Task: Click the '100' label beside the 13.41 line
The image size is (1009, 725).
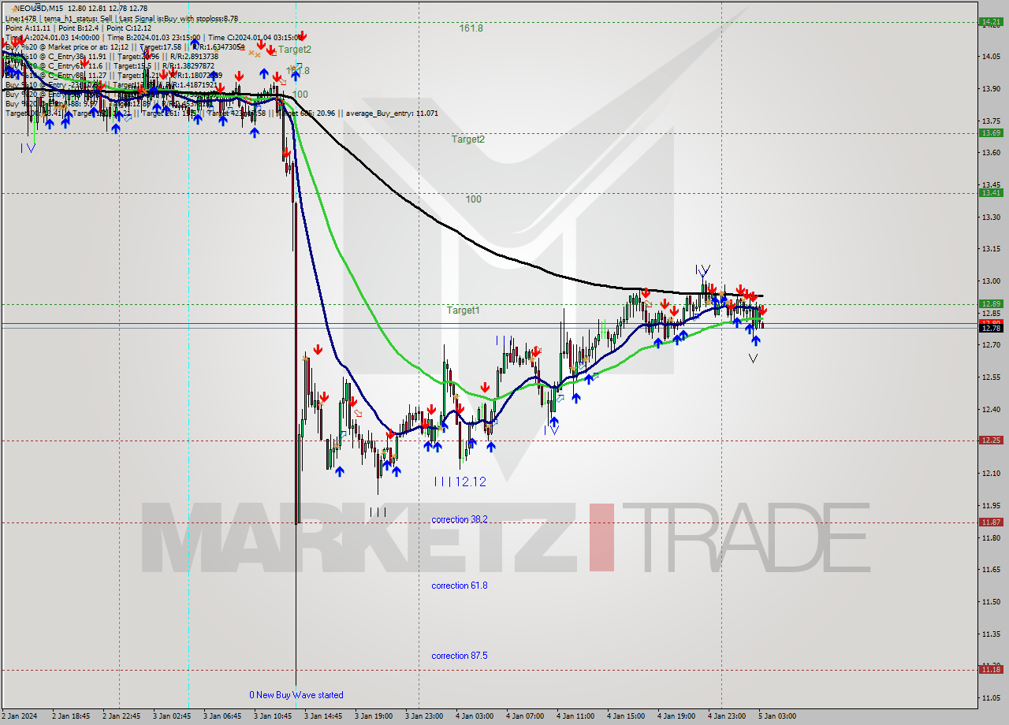Action: tap(473, 199)
